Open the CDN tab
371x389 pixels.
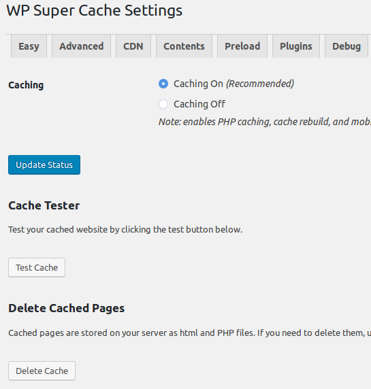pyautogui.click(x=133, y=46)
